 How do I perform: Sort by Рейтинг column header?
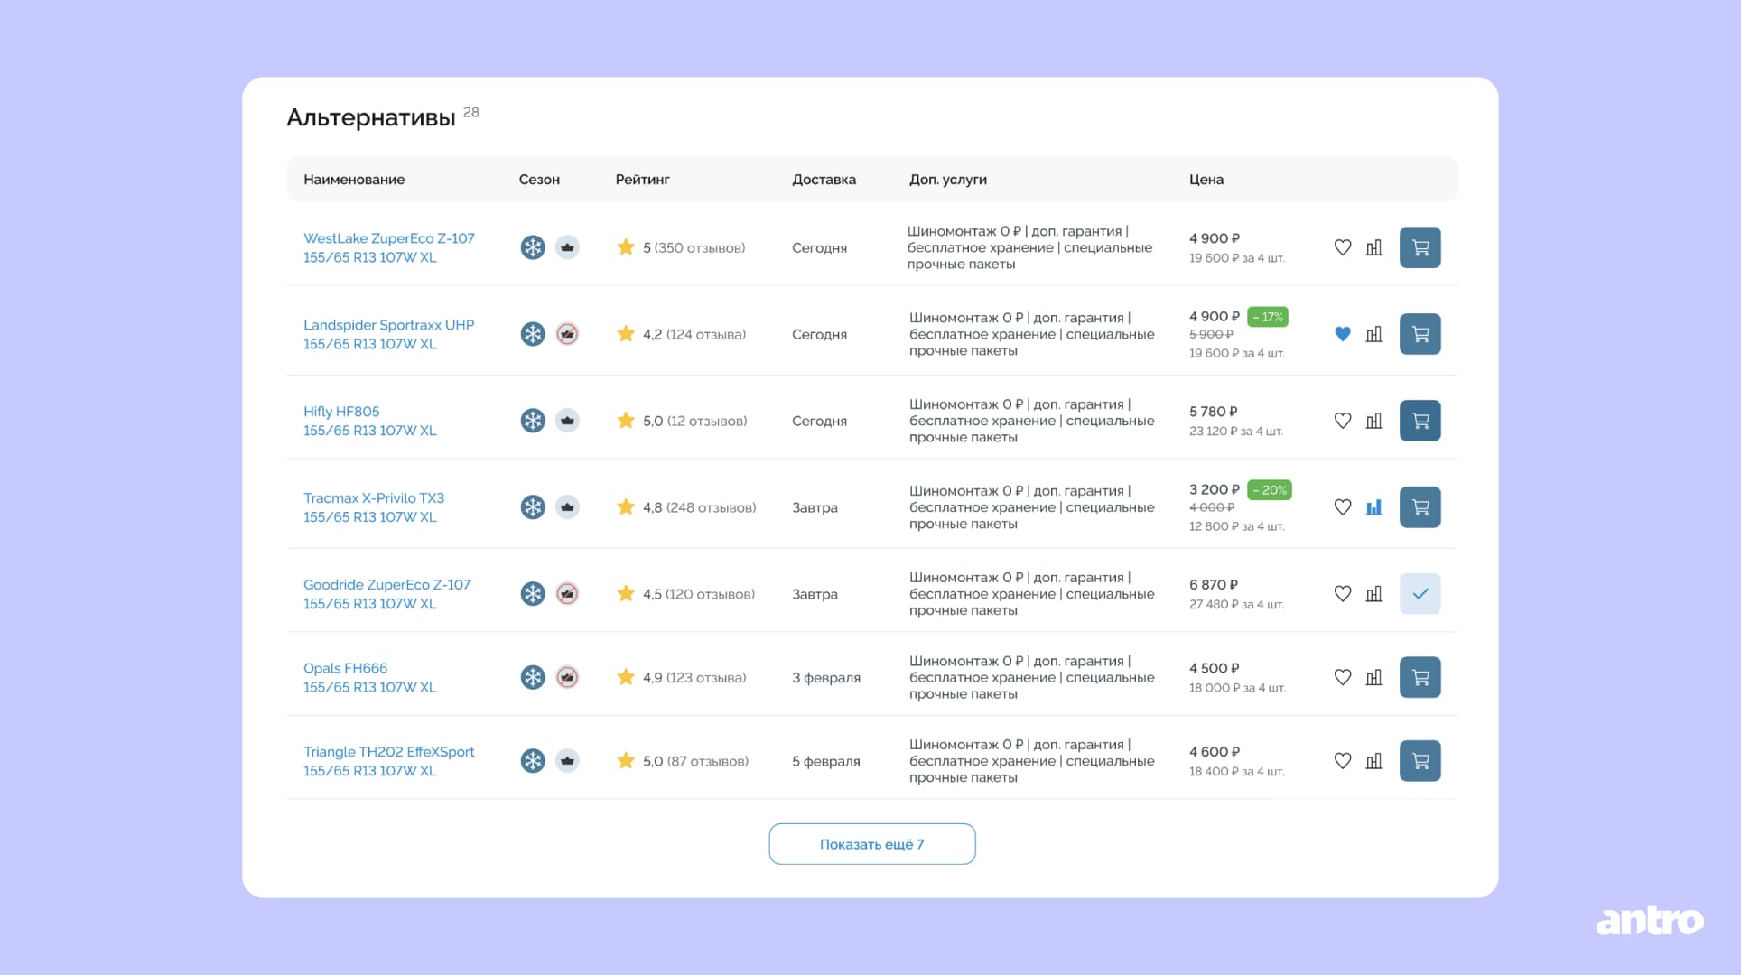click(642, 180)
